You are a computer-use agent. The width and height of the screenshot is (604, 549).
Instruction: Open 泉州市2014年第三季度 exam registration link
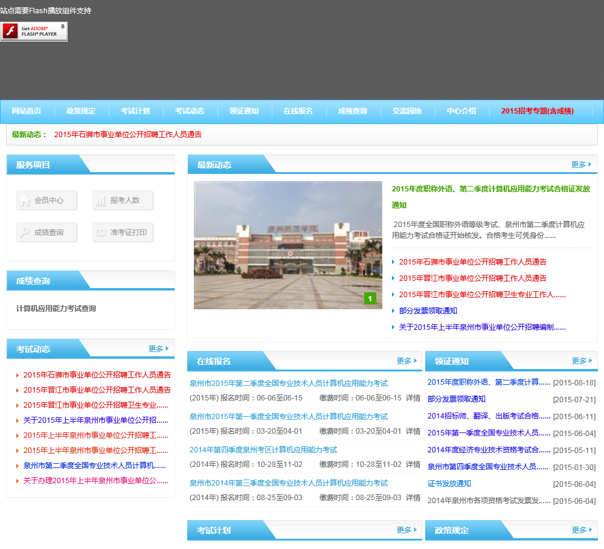(x=289, y=483)
